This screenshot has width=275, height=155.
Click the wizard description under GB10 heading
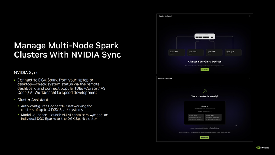(x=205, y=66)
